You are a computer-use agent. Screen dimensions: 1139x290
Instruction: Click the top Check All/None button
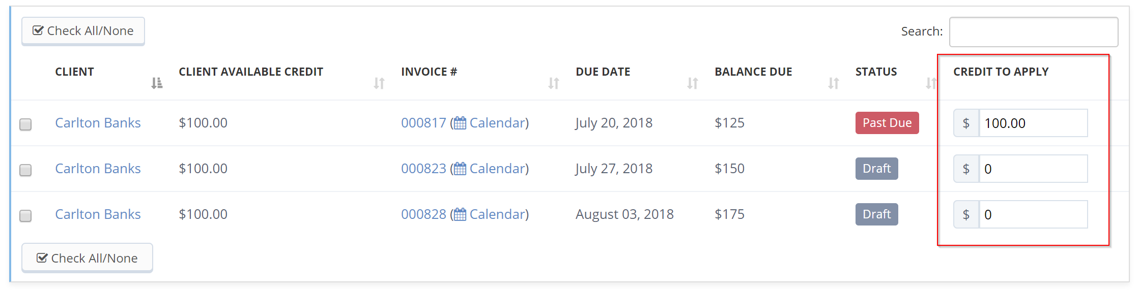click(x=83, y=31)
